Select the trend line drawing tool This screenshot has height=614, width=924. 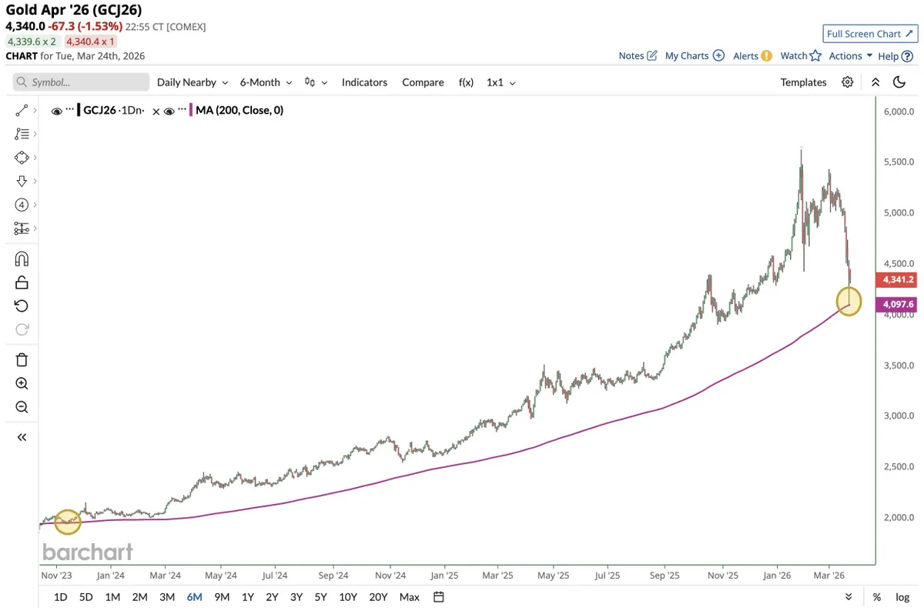point(22,111)
